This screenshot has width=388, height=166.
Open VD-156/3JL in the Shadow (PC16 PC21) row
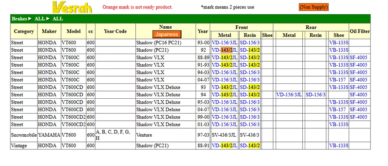(224, 43)
